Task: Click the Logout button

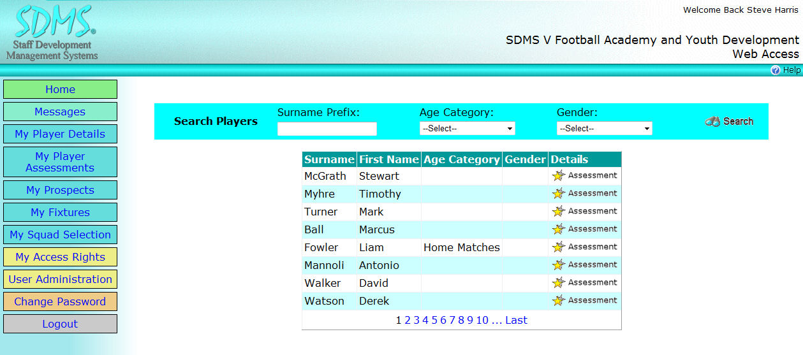Action: click(60, 324)
